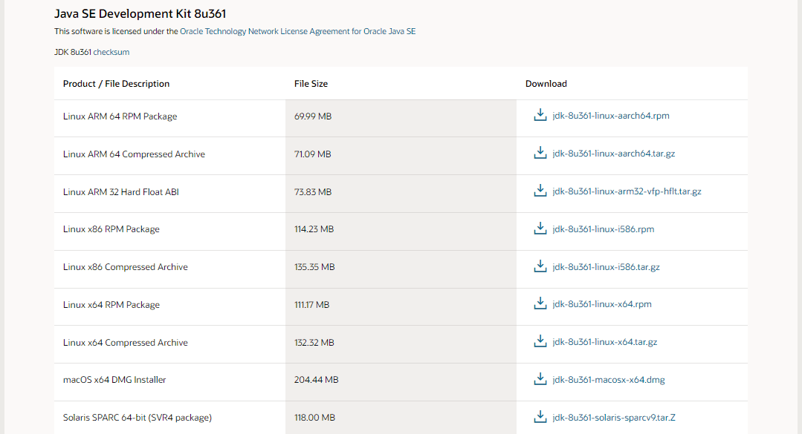
Task: Select Linux x64 RPM Package text
Action: pos(111,305)
